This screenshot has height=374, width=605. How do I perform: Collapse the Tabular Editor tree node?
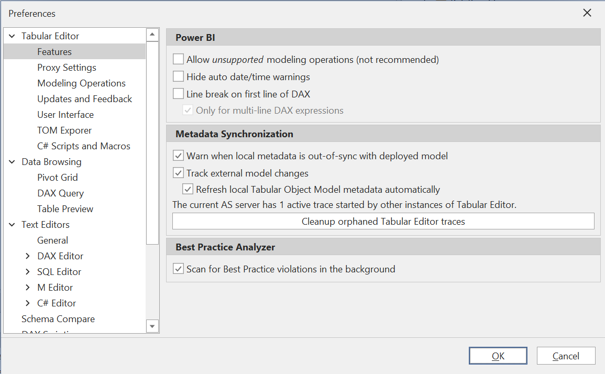point(12,36)
